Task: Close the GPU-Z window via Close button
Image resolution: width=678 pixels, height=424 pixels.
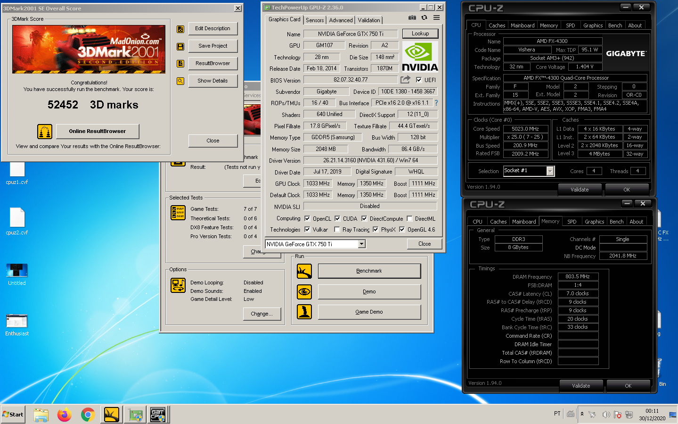Action: [425, 244]
